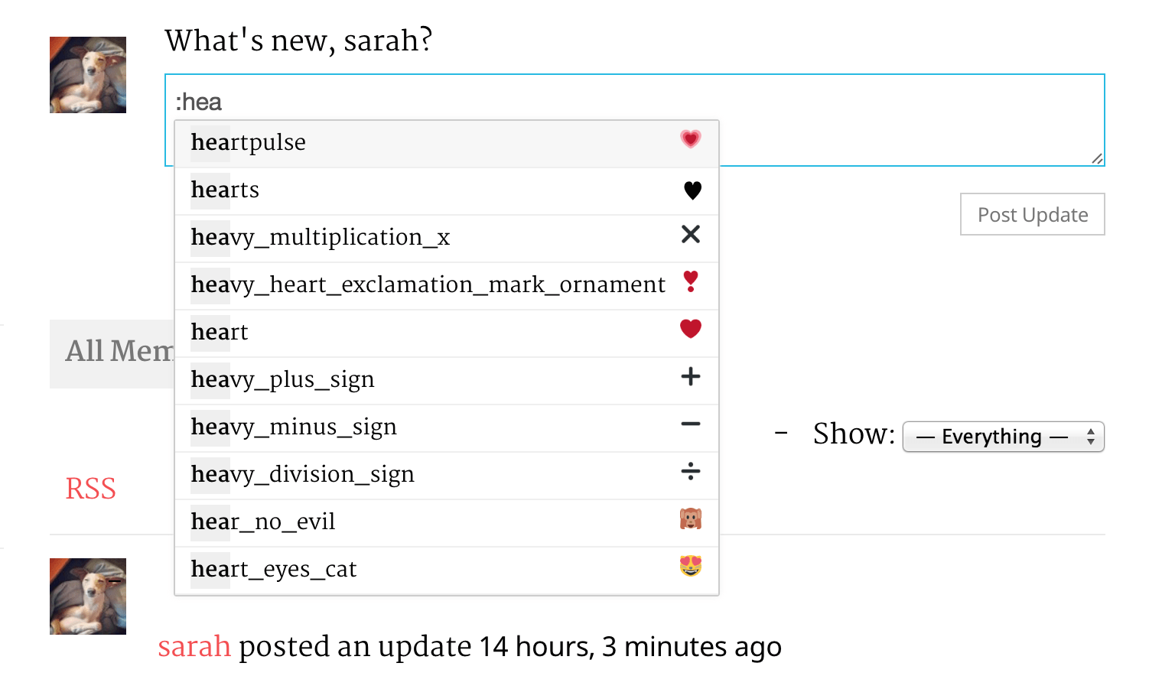This screenshot has width=1162, height=689.
Task: Open the RSS feed link
Action: click(90, 489)
